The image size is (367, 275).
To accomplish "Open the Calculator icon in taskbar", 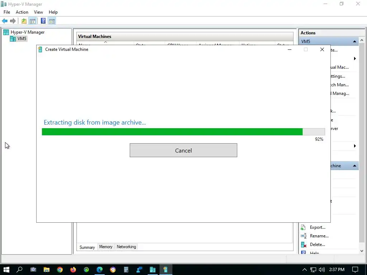I will coord(126,270).
